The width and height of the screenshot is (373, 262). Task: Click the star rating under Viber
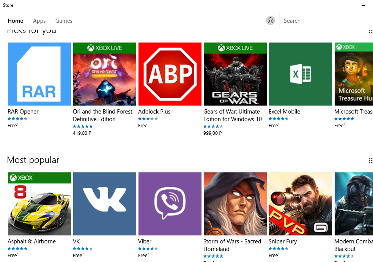click(148, 249)
